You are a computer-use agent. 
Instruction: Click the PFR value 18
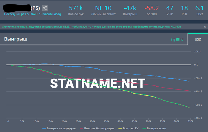(x=184, y=8)
